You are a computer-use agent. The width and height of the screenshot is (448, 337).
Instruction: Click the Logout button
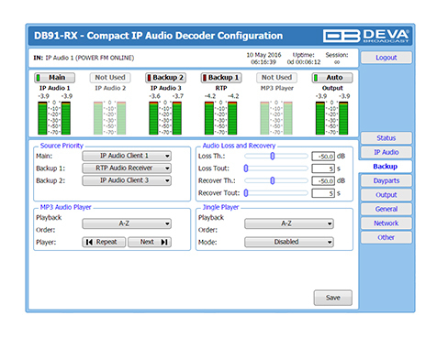pyautogui.click(x=386, y=58)
